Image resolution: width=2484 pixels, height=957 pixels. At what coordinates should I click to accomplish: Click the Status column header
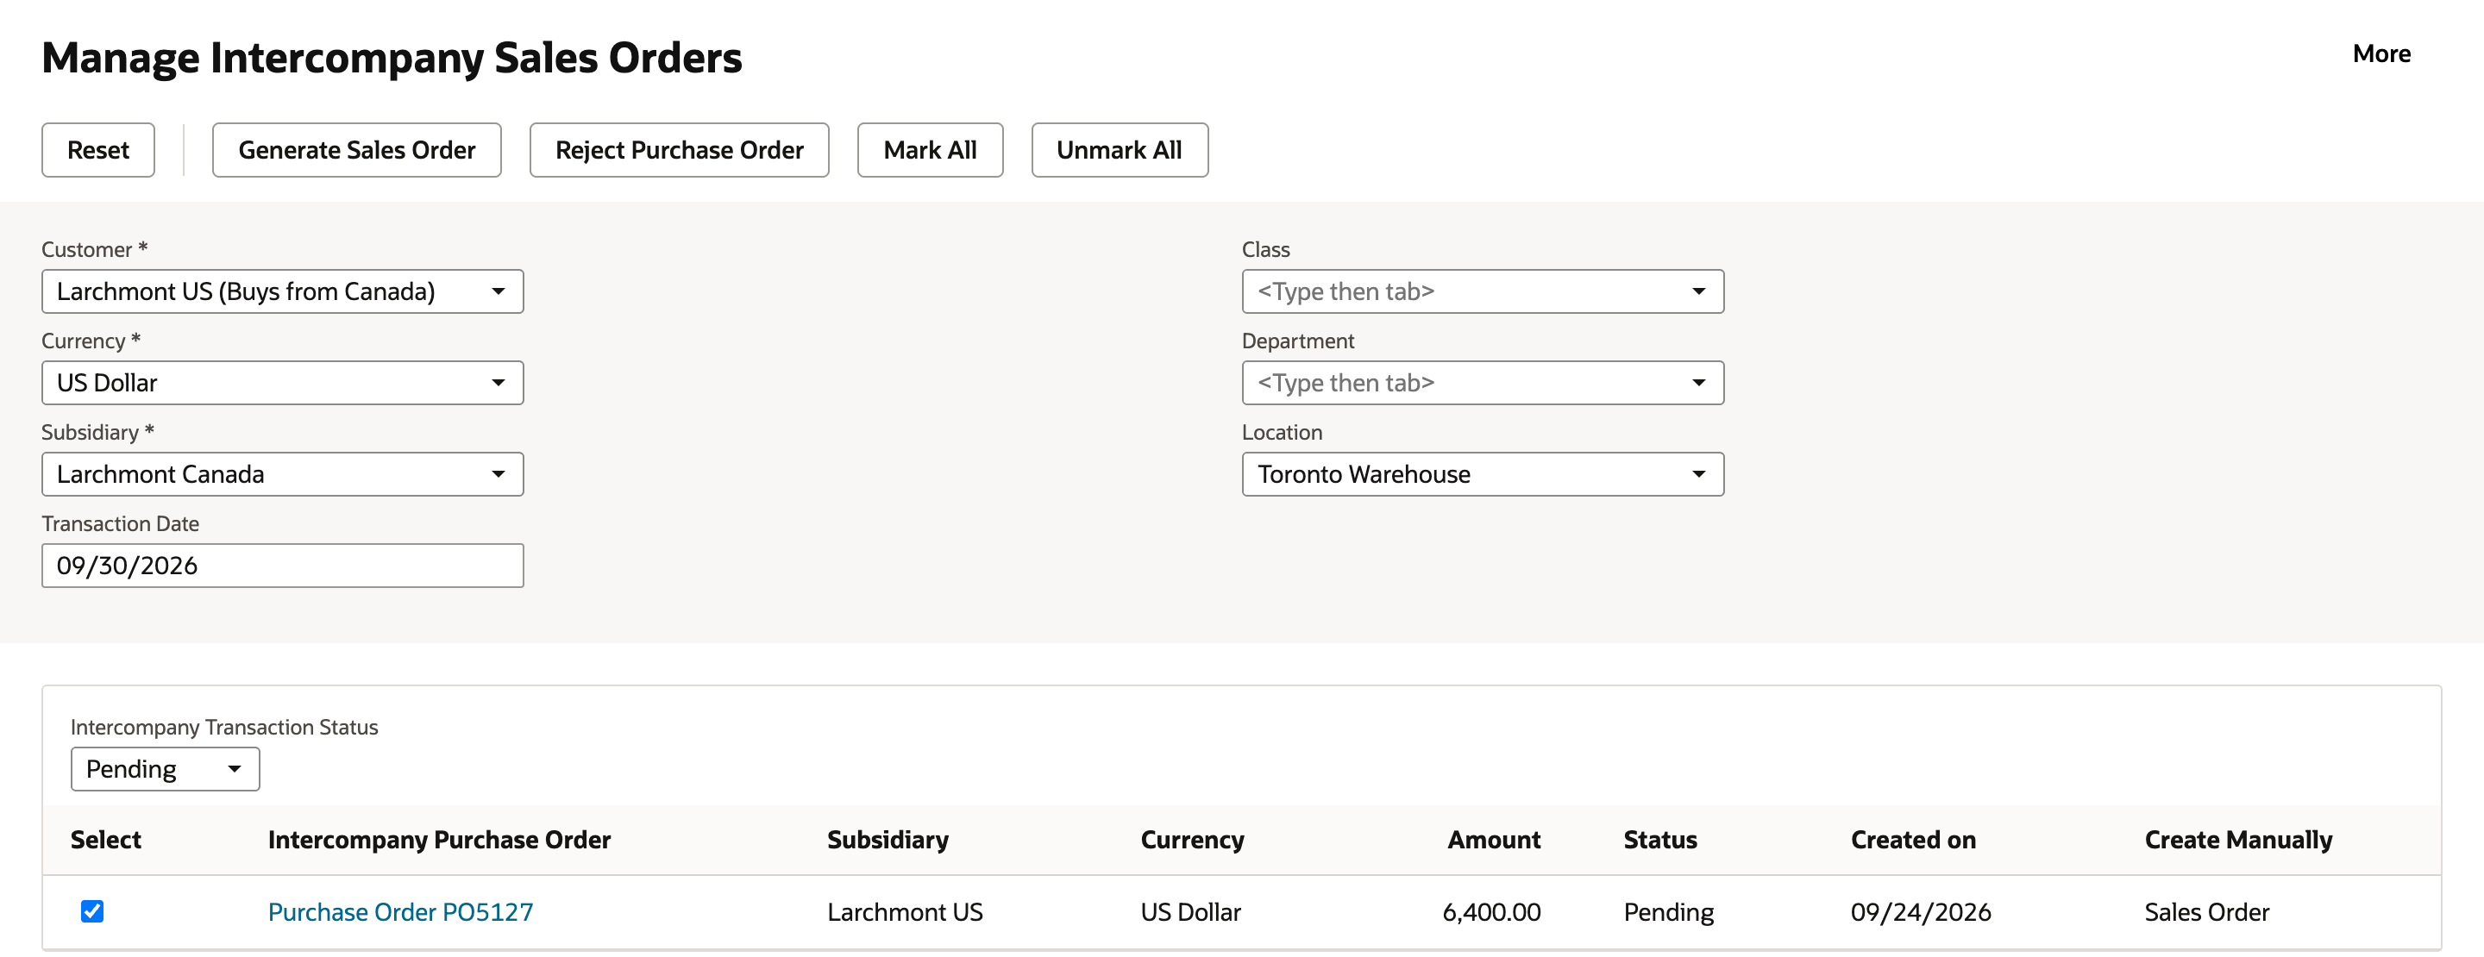click(x=1659, y=840)
